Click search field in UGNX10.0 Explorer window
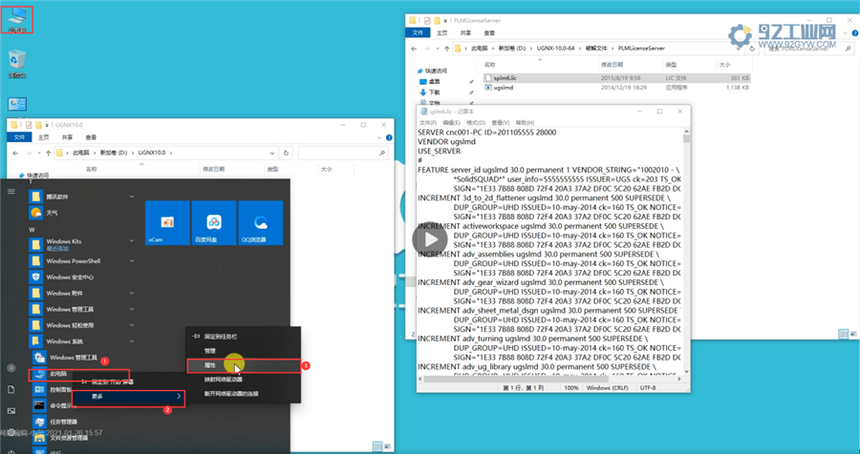The width and height of the screenshot is (860, 454). [x=343, y=154]
